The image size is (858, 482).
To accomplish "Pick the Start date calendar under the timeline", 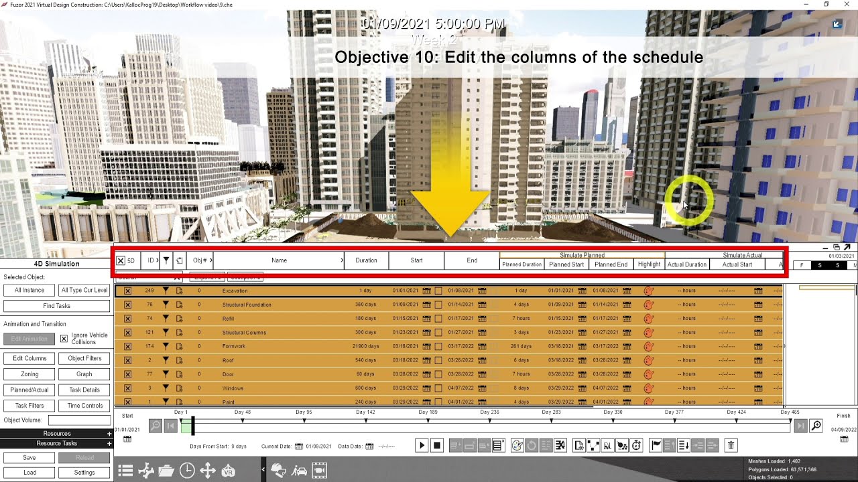I will (x=127, y=439).
